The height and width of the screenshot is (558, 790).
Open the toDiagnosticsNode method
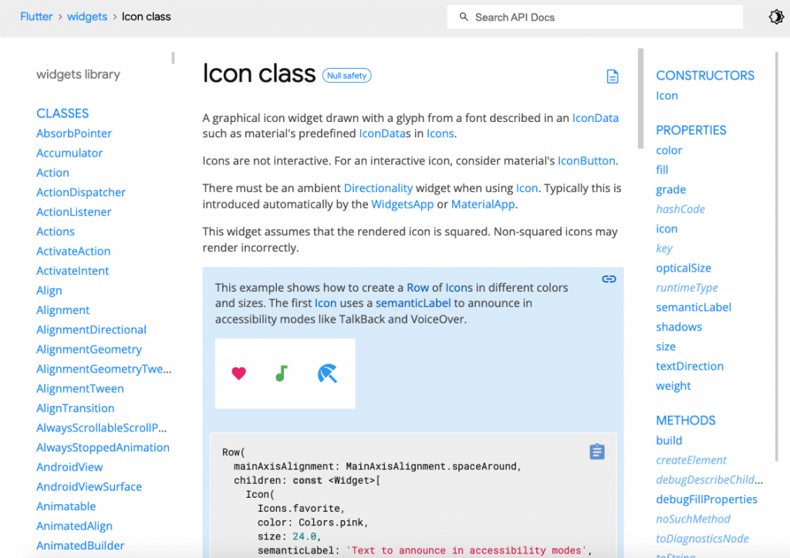point(702,539)
